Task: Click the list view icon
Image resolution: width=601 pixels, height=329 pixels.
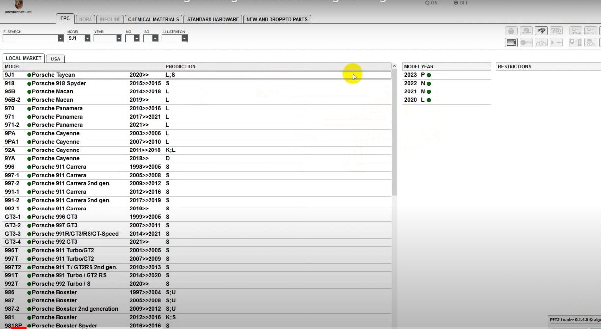Action: pyautogui.click(x=511, y=43)
